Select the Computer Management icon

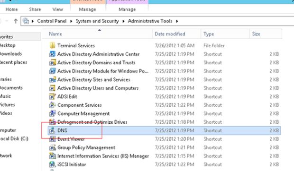pos(52,113)
